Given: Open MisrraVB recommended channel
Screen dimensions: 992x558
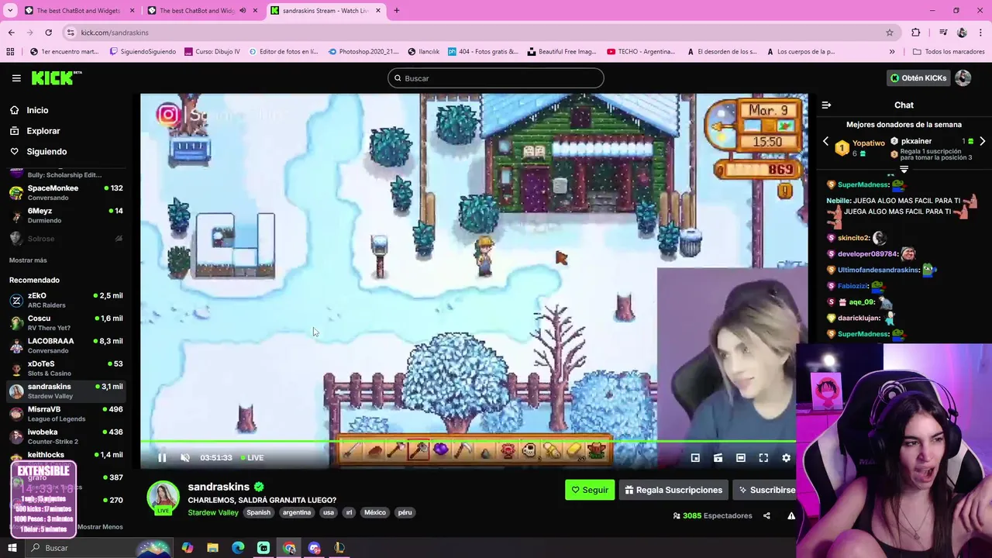Looking at the screenshot, I should (67, 414).
